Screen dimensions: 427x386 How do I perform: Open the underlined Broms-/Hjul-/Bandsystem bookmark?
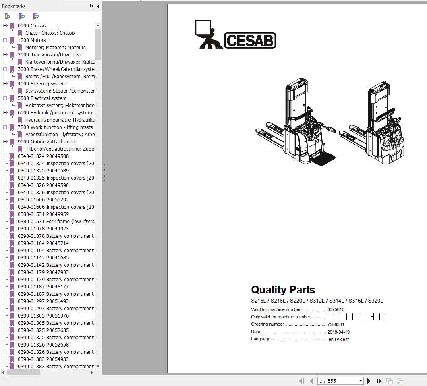(60, 76)
